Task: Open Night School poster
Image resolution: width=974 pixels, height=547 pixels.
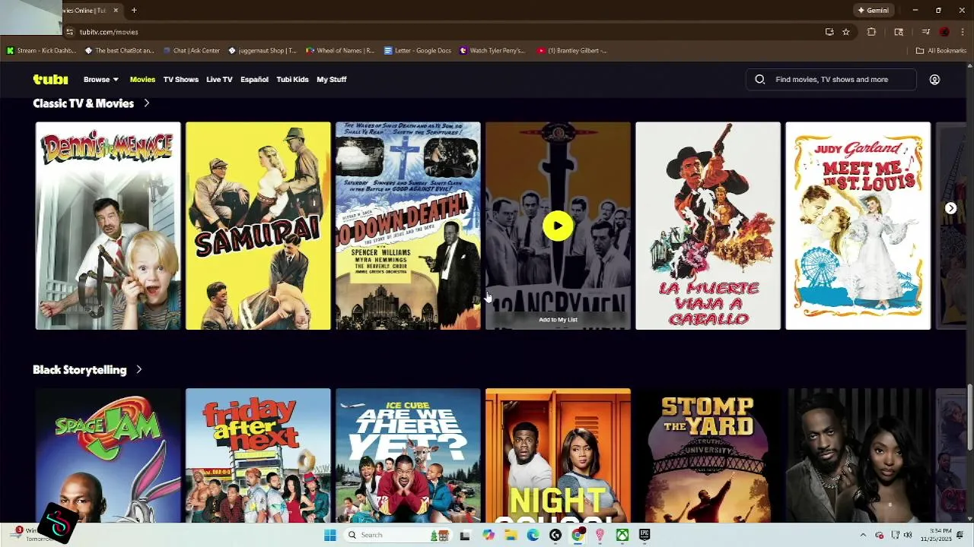Action: coord(558,456)
